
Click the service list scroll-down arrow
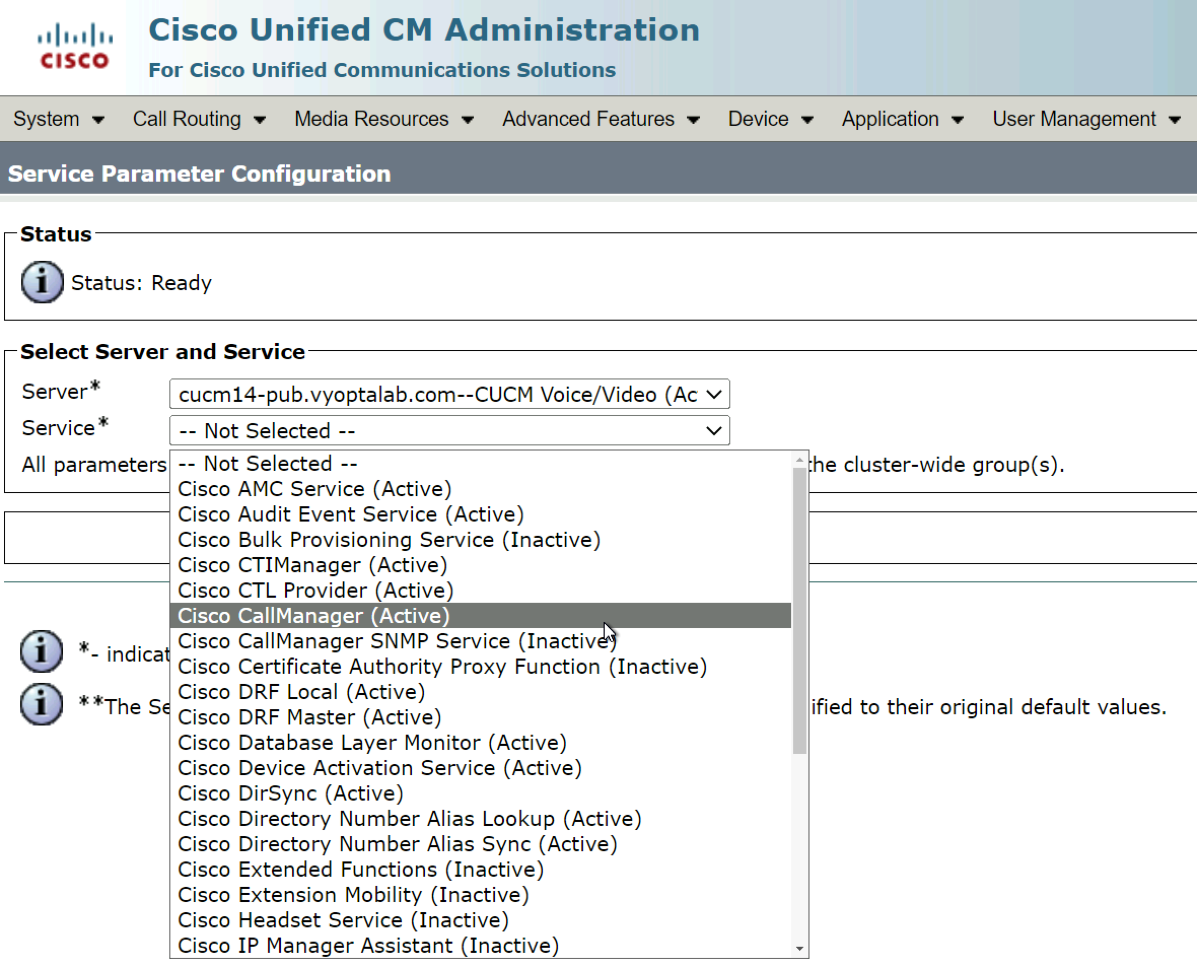click(x=800, y=949)
